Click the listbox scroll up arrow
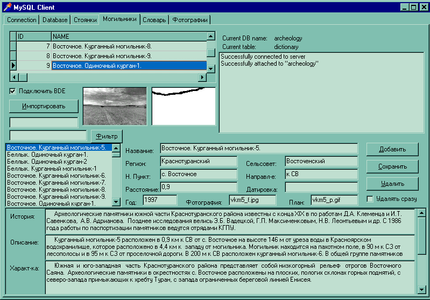 click(116, 148)
